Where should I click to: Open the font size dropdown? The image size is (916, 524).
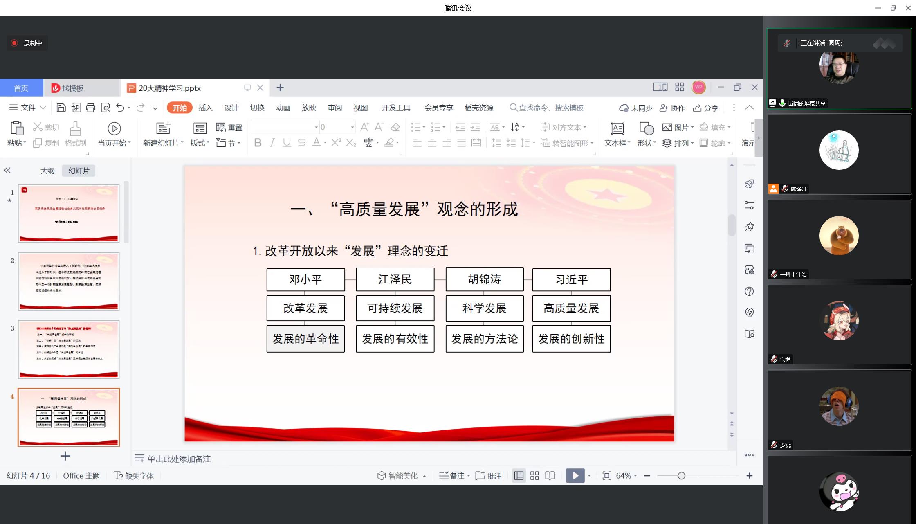(x=352, y=127)
